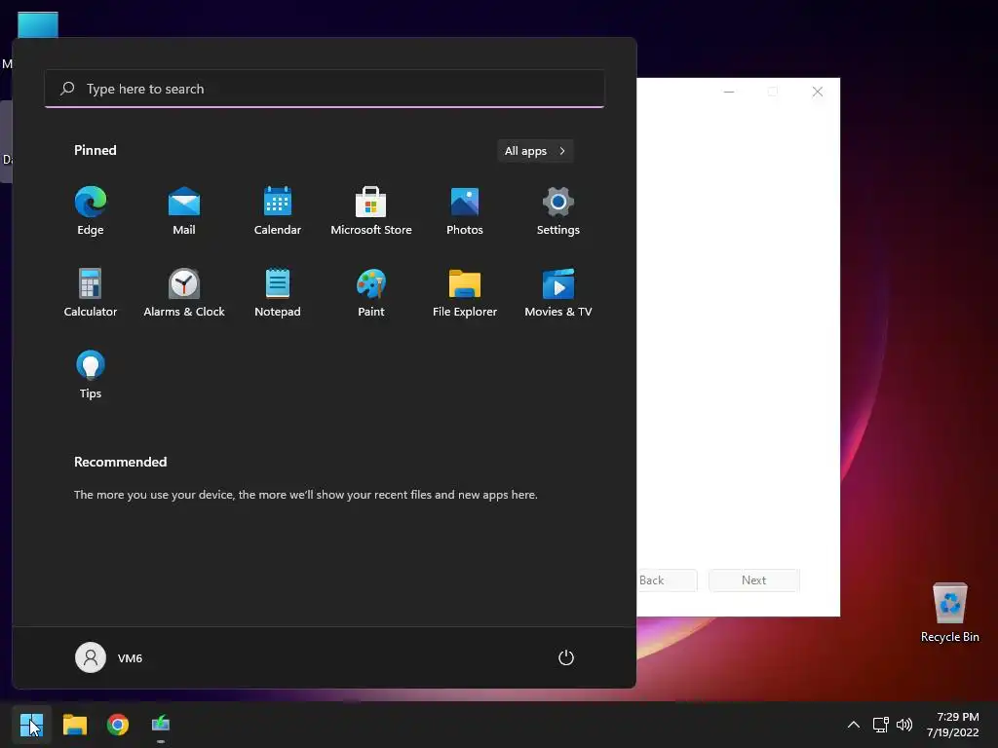This screenshot has height=748, width=998.
Task: Launch the Mail app
Action: [x=184, y=211]
